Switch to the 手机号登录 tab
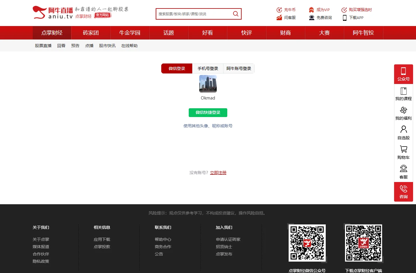The height and width of the screenshot is (273, 416). pyautogui.click(x=208, y=68)
